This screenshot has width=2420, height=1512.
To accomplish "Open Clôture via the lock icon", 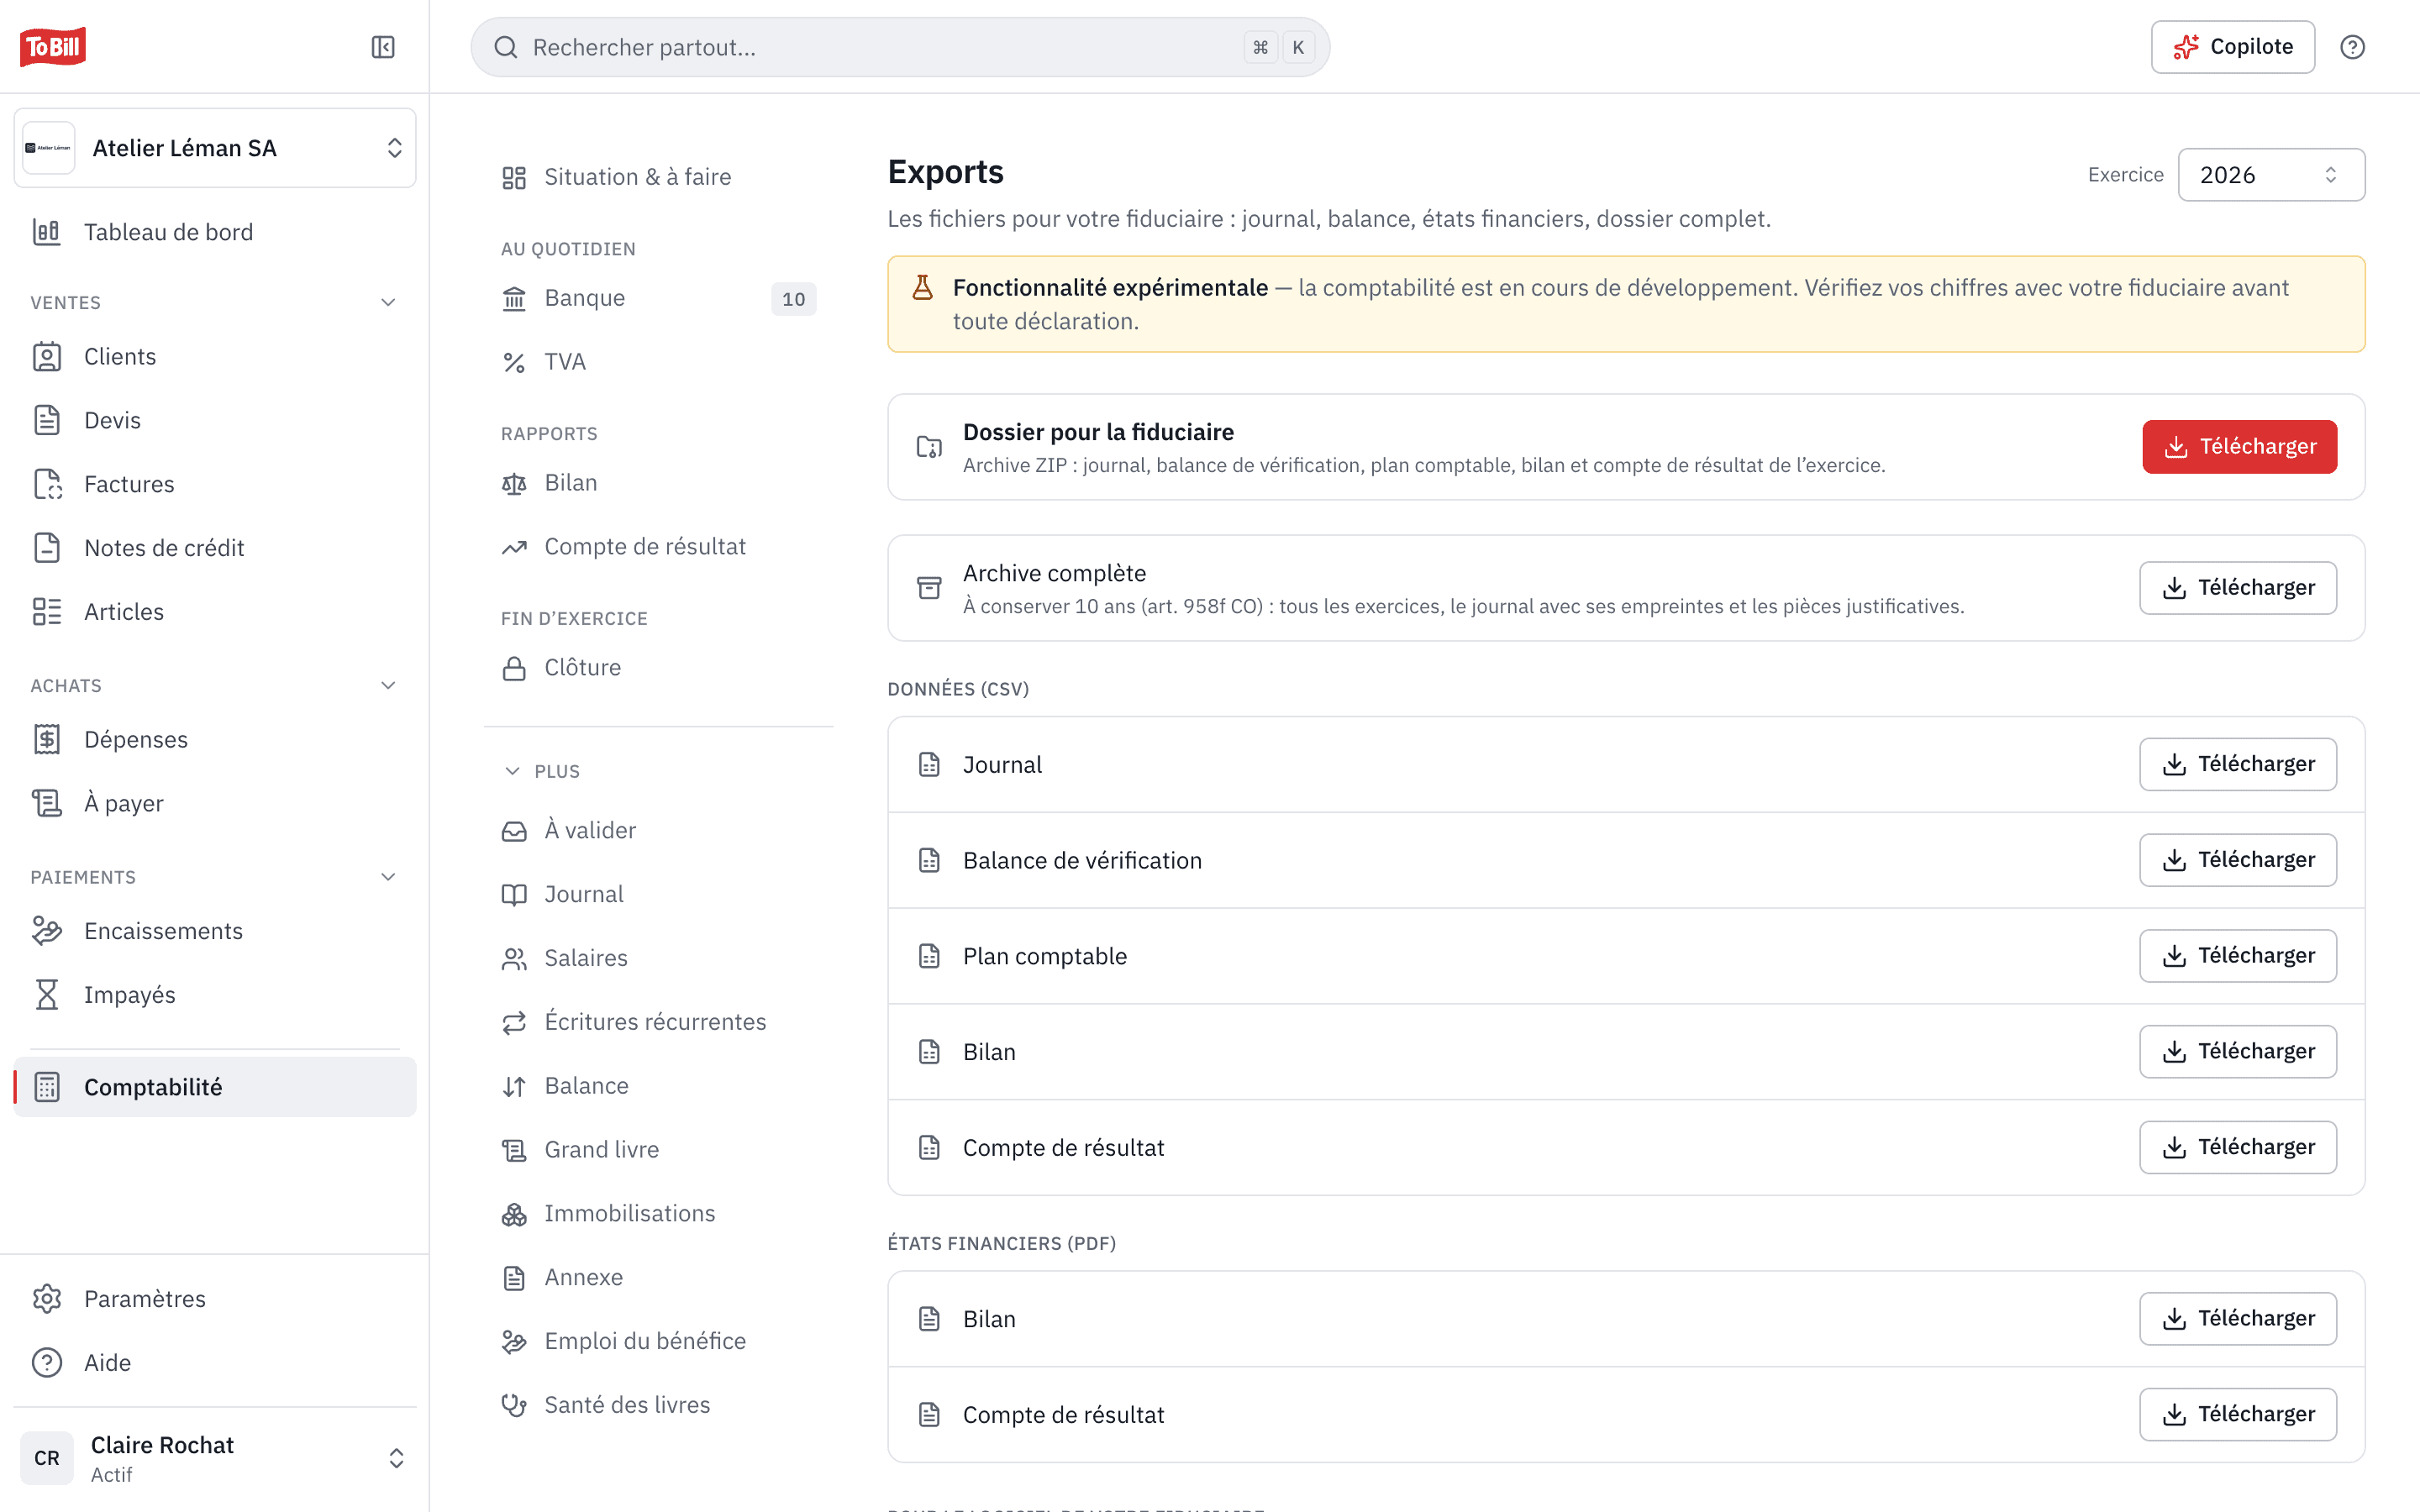I will pyautogui.click(x=514, y=668).
